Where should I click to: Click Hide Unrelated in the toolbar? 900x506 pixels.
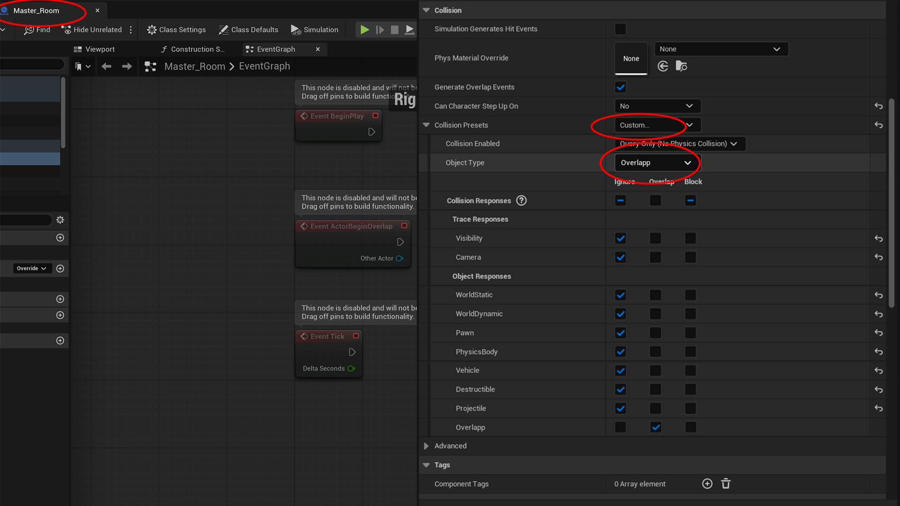(x=92, y=30)
